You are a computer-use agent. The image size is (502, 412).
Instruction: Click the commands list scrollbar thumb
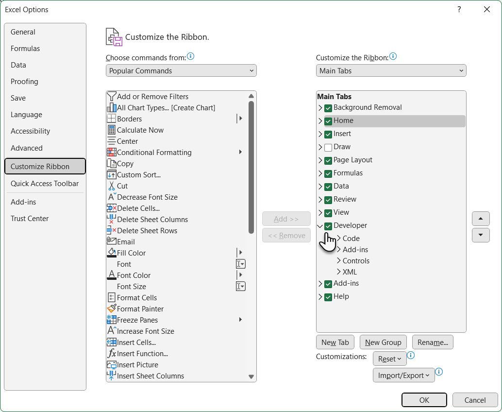coord(251,165)
